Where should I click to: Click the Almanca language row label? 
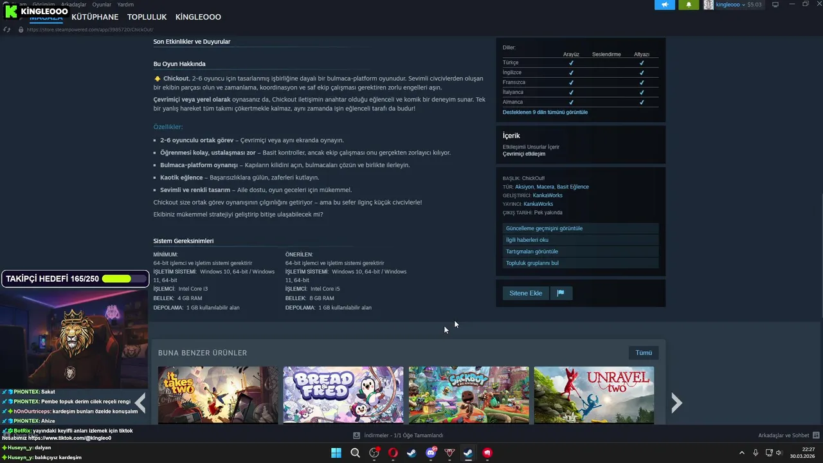pyautogui.click(x=512, y=102)
